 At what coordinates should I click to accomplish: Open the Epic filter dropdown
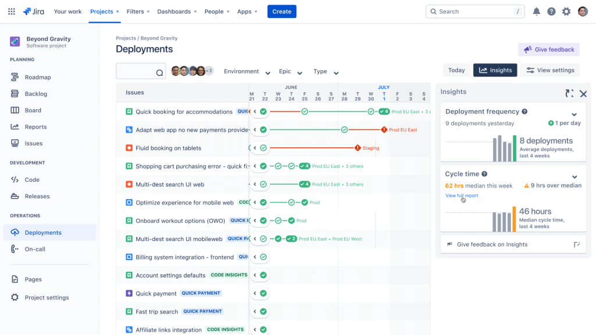click(289, 71)
